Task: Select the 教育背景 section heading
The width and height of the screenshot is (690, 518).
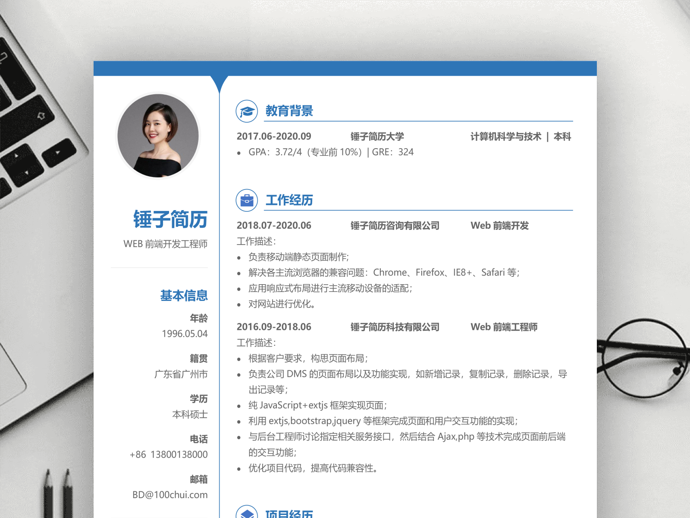Action: click(289, 111)
